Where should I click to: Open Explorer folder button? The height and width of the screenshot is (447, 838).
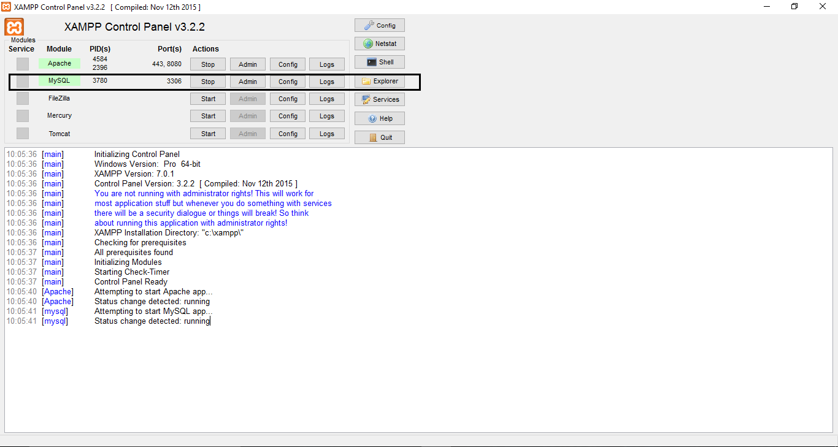(380, 81)
